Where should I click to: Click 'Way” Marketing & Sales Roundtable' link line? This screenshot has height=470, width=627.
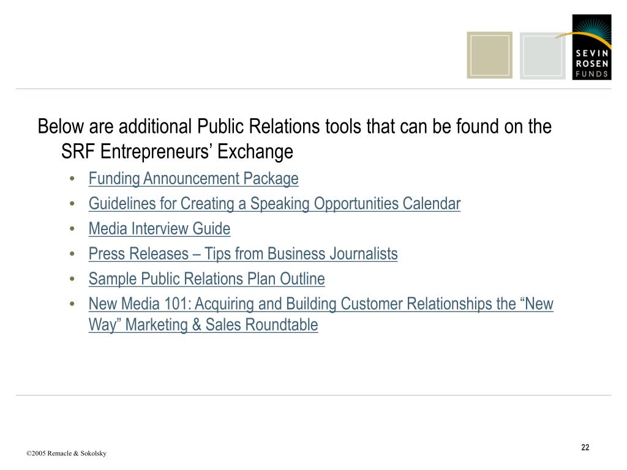[x=203, y=324]
